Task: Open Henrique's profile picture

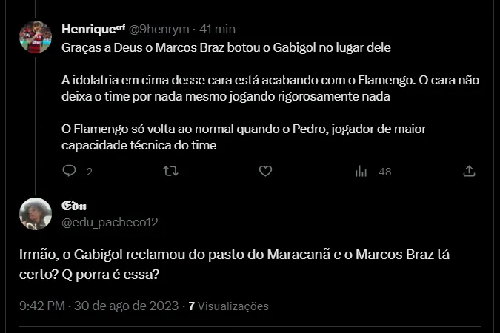Action: point(35,37)
